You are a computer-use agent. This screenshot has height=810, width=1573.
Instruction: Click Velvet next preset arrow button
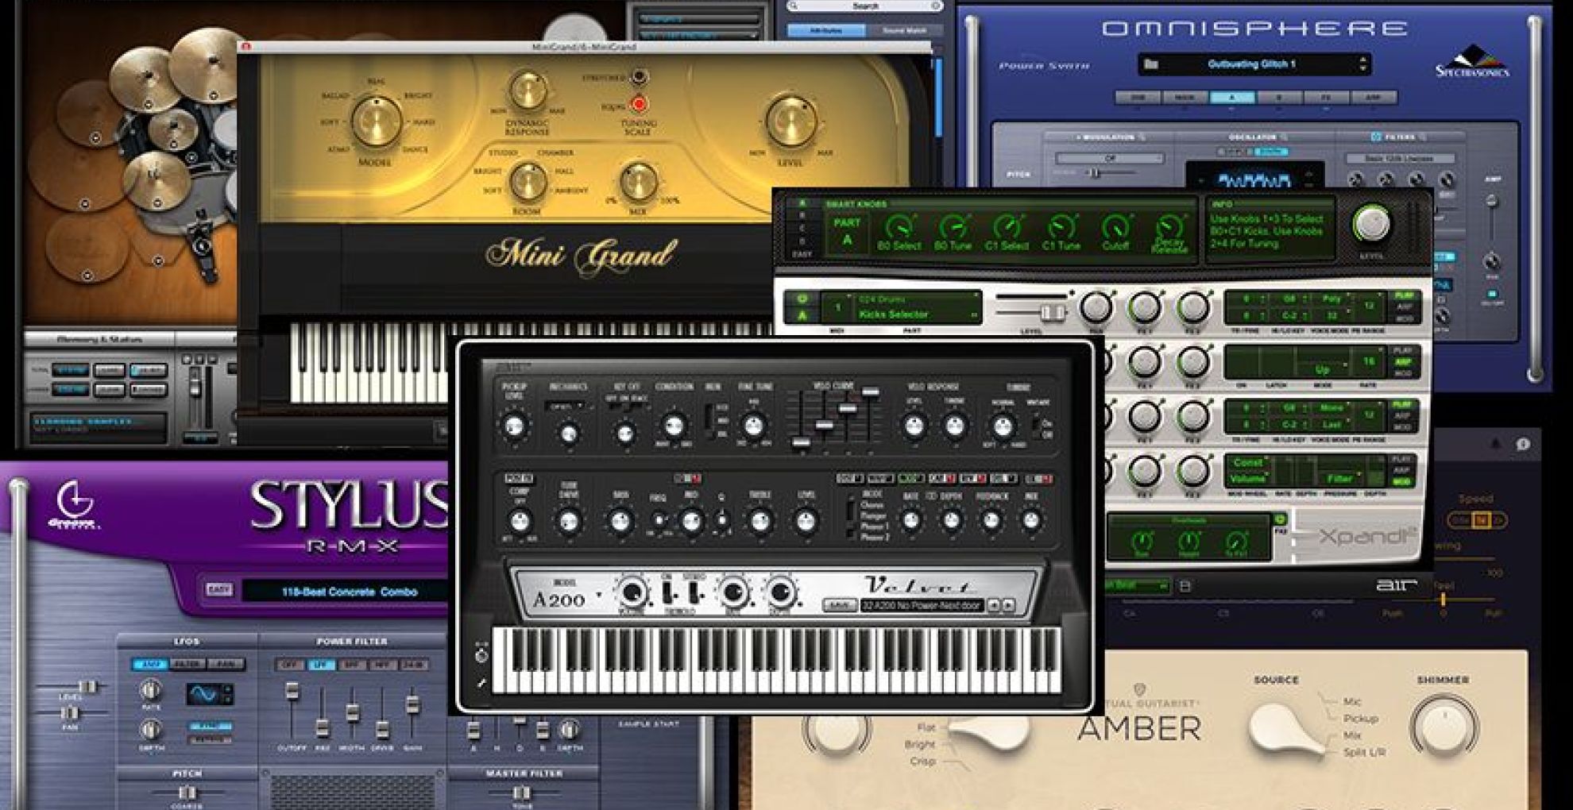pyautogui.click(x=1008, y=605)
